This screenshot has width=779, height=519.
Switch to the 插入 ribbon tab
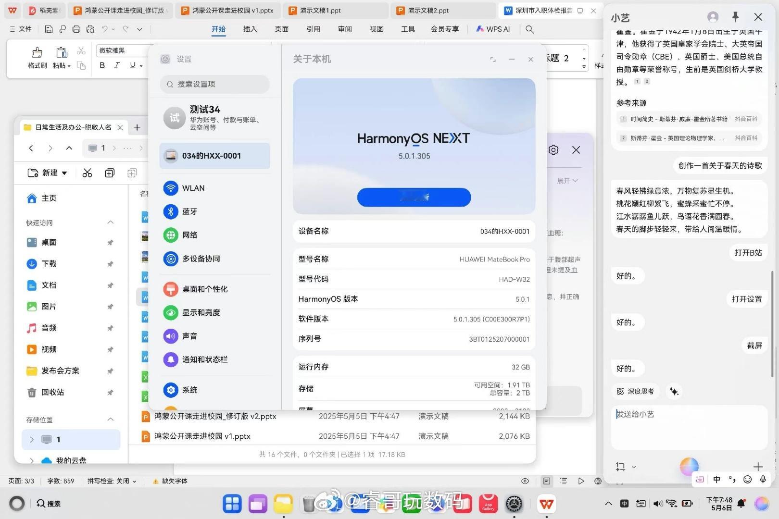click(x=250, y=29)
